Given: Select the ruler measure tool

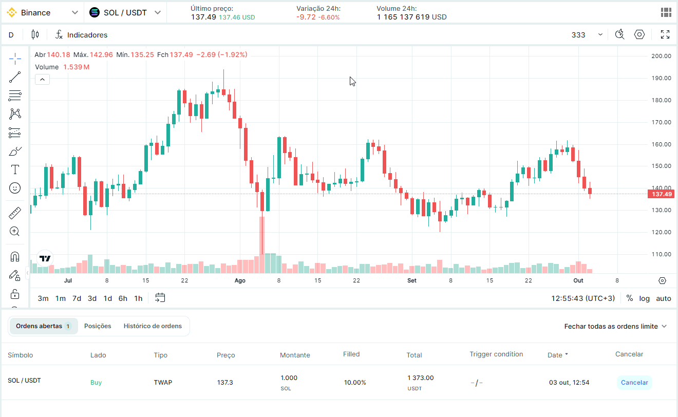Looking at the screenshot, I should point(15,213).
